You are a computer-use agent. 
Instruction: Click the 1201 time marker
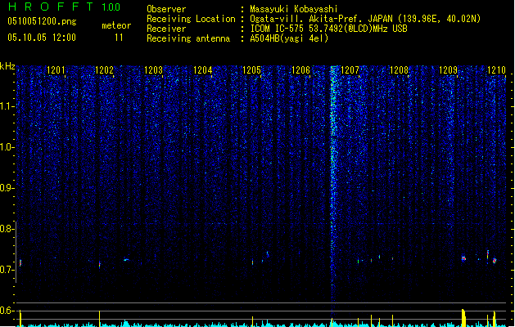click(56, 70)
